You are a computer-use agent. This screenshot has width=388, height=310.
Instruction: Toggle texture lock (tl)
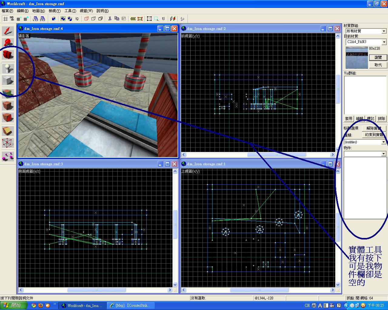click(163, 19)
